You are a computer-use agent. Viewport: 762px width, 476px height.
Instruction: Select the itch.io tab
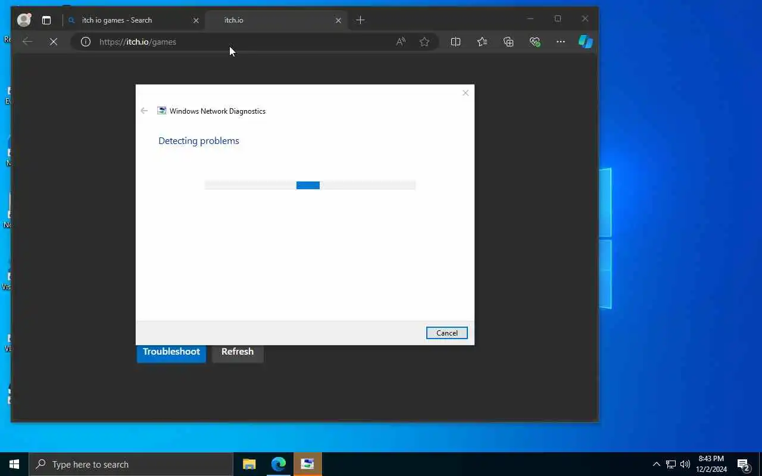pyautogui.click(x=275, y=20)
